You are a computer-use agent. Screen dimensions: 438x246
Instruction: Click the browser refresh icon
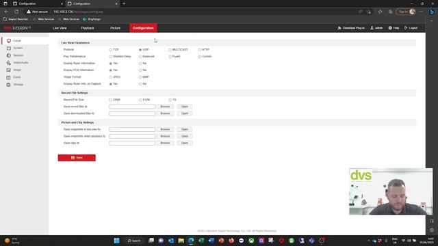coord(16,12)
